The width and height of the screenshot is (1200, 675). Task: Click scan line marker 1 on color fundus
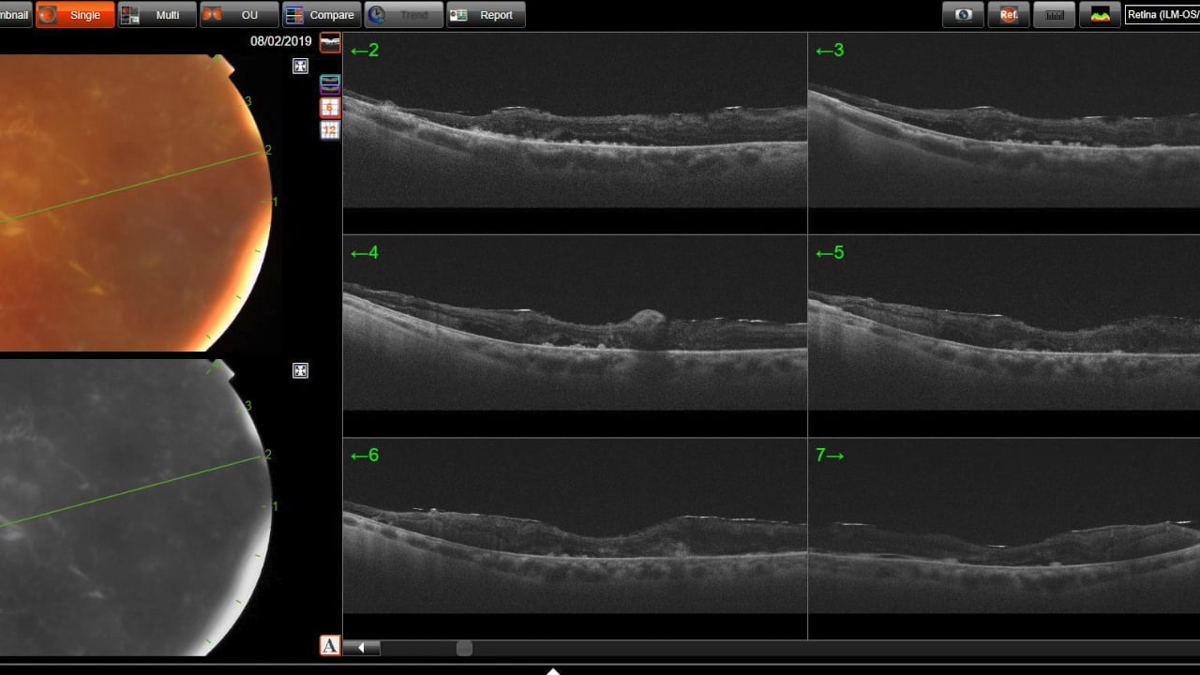pyautogui.click(x=275, y=202)
